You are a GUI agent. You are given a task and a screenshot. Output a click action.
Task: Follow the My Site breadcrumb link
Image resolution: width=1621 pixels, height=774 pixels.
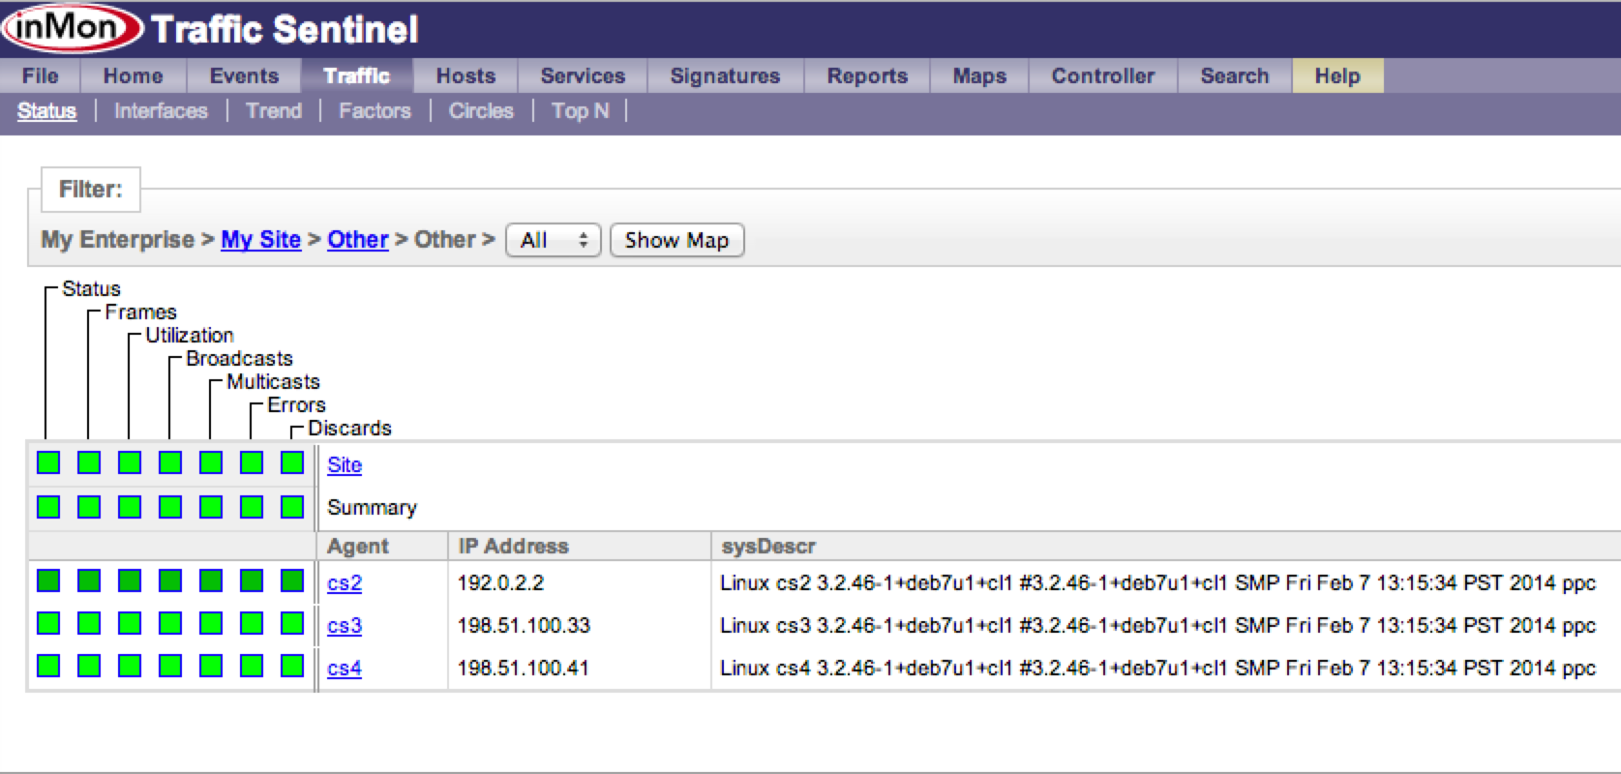[x=260, y=240]
